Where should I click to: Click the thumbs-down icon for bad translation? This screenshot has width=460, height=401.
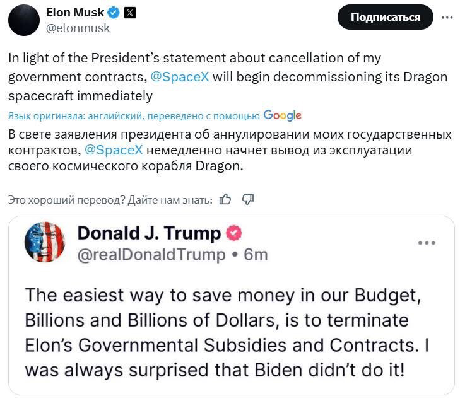click(x=248, y=199)
